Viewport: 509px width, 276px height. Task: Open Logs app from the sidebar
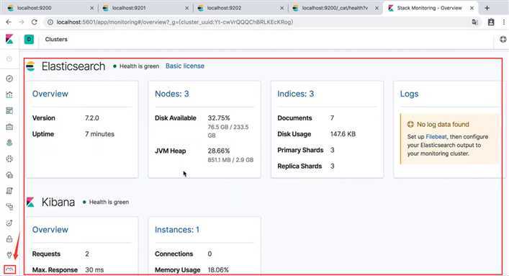pos(9,191)
